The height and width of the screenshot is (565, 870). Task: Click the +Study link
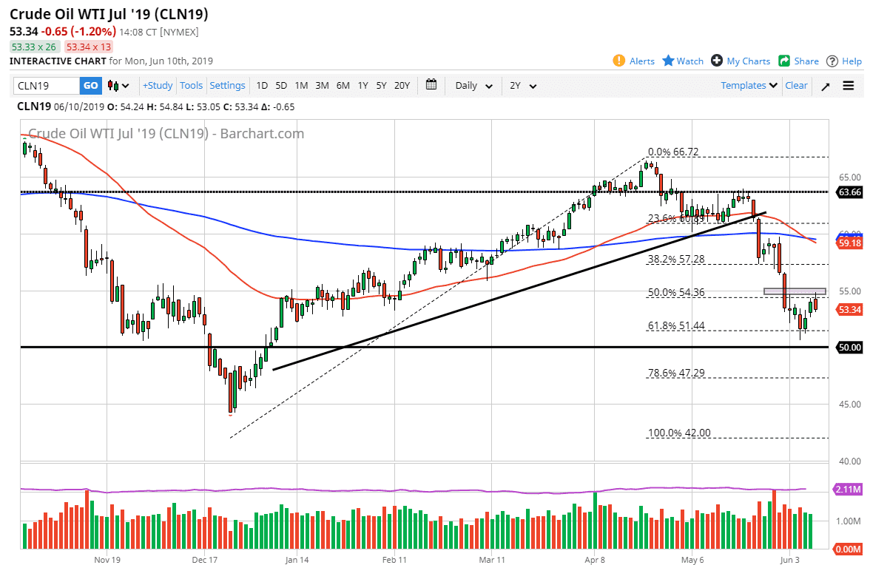158,86
